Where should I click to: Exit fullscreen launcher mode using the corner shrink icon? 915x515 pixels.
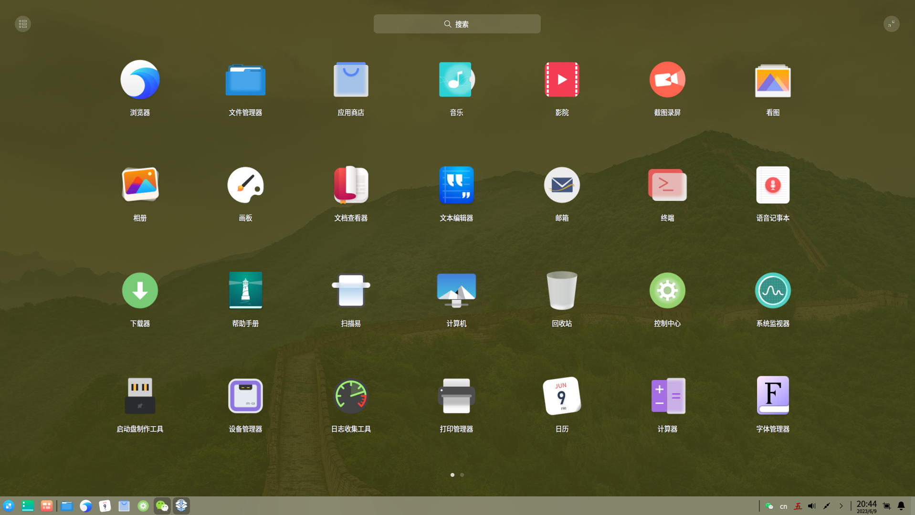(x=891, y=24)
